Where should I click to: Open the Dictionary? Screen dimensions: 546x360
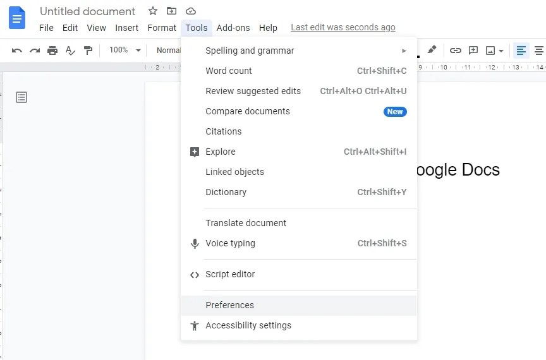tap(299, 192)
